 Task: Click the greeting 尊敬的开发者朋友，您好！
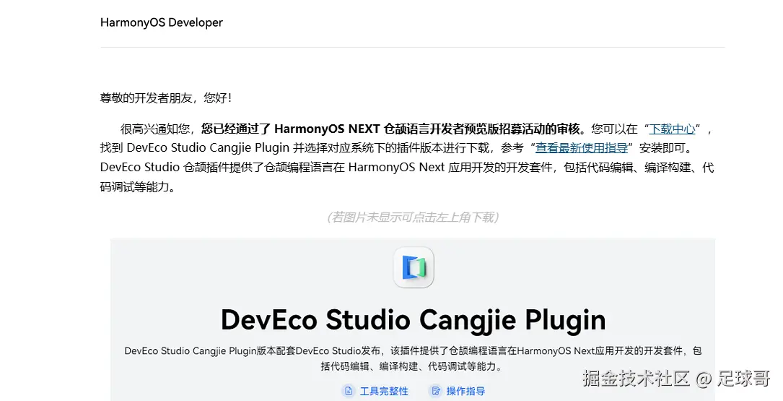pos(166,98)
